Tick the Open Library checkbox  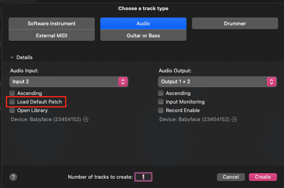pos(12,110)
